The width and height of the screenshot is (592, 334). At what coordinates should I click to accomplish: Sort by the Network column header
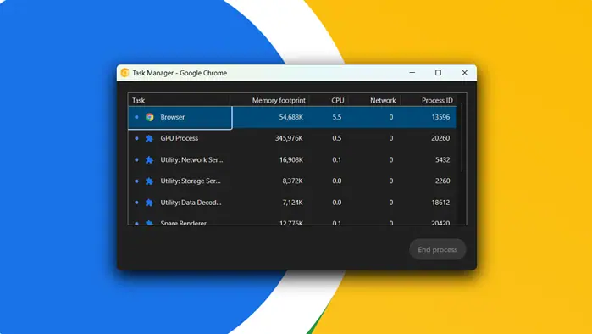[383, 101]
